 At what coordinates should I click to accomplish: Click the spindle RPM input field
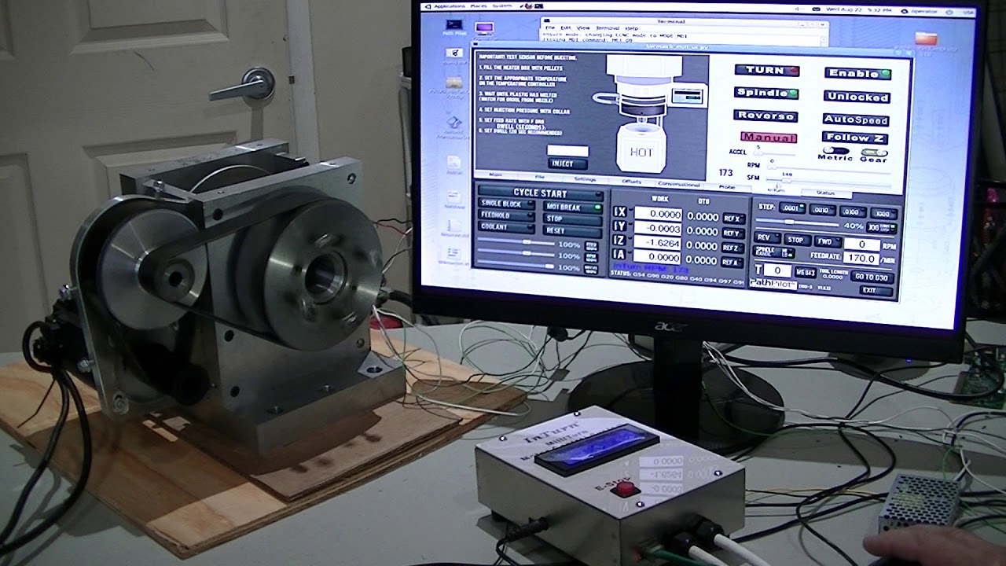tap(862, 244)
